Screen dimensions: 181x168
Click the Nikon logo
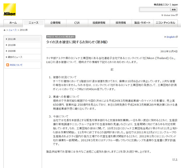point(9,9)
